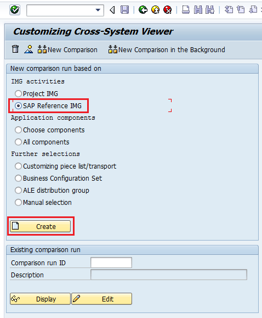Image resolution: width=262 pixels, height=318 pixels.
Task: Select the Project IMG radio button
Action: point(18,94)
